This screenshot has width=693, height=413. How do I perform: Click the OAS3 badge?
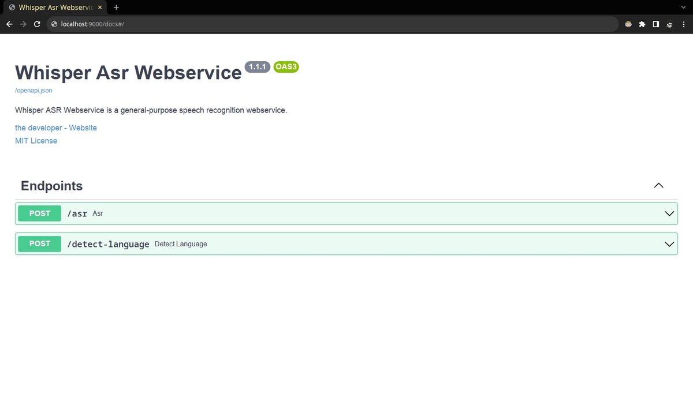tap(286, 67)
